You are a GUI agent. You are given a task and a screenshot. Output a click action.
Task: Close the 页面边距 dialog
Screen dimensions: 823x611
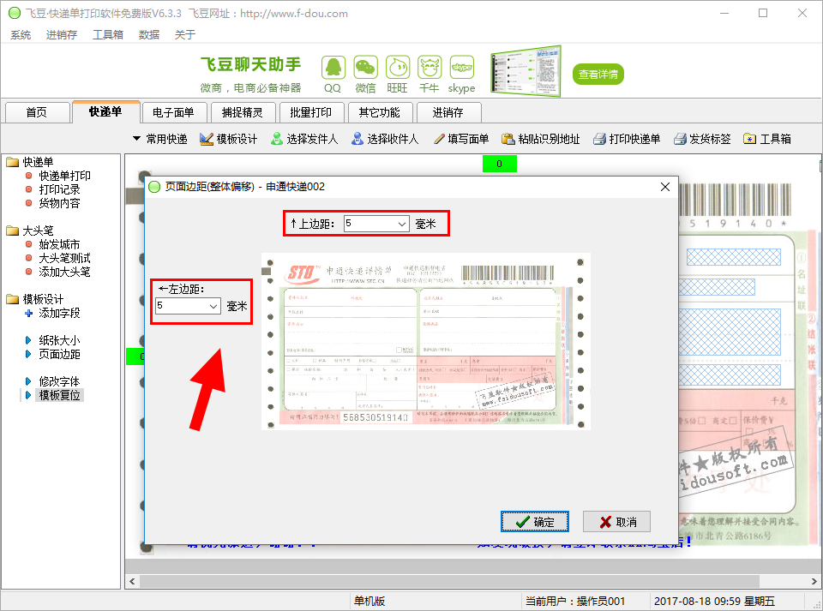click(x=665, y=187)
